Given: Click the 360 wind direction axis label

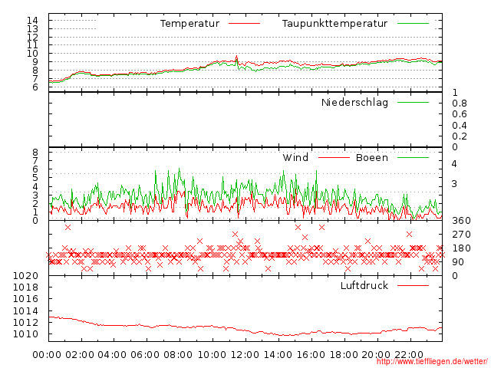Looking at the screenshot, I should pos(461,221).
